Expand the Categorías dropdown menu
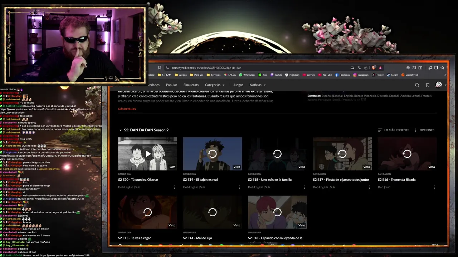 point(215,85)
